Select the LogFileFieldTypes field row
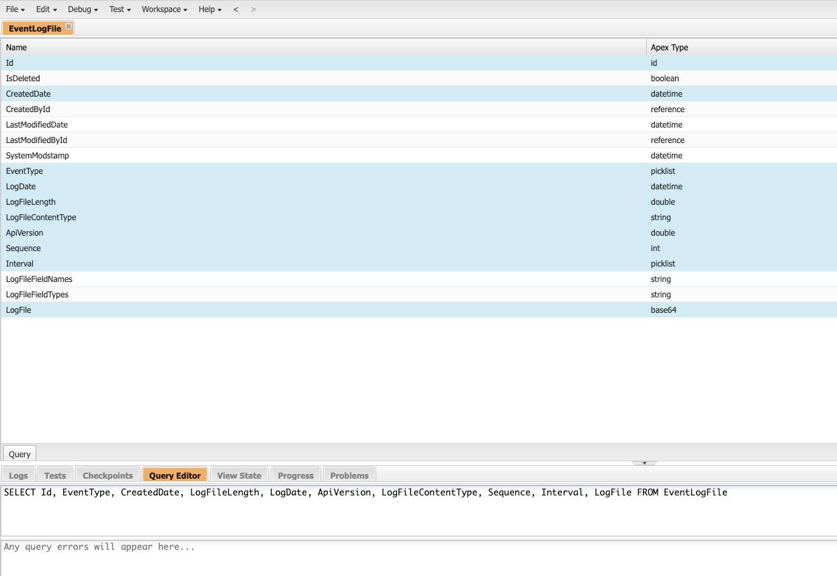 pos(419,295)
